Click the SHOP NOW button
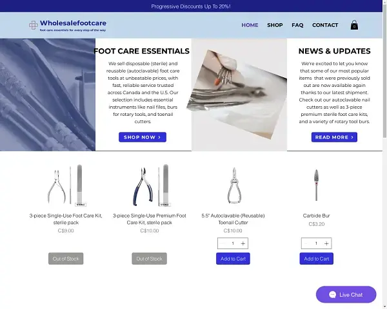The width and height of the screenshot is (387, 309). pos(143,137)
